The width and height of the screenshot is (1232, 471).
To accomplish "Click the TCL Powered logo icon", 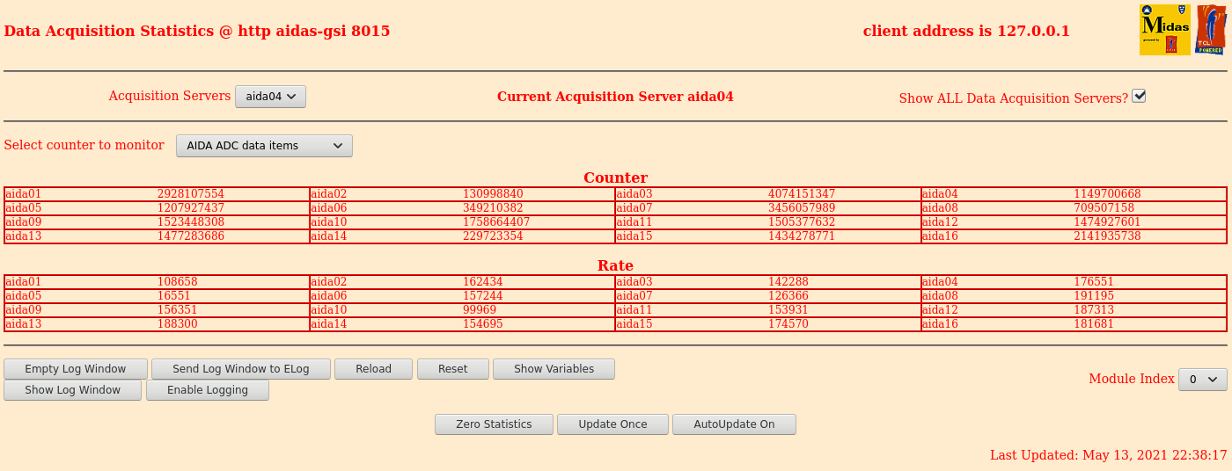I will [1211, 30].
